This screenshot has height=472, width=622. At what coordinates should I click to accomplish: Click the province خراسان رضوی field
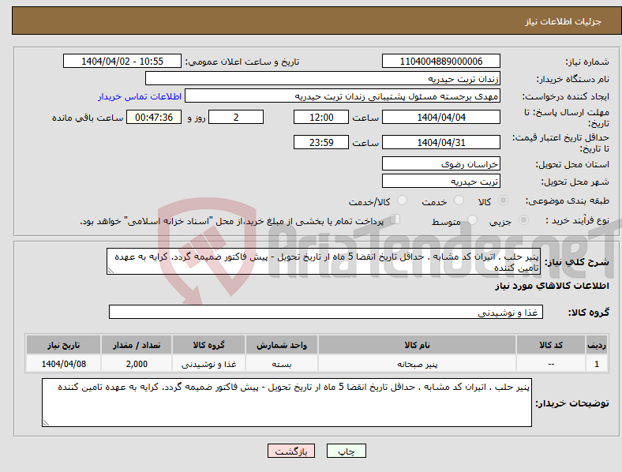(x=441, y=164)
